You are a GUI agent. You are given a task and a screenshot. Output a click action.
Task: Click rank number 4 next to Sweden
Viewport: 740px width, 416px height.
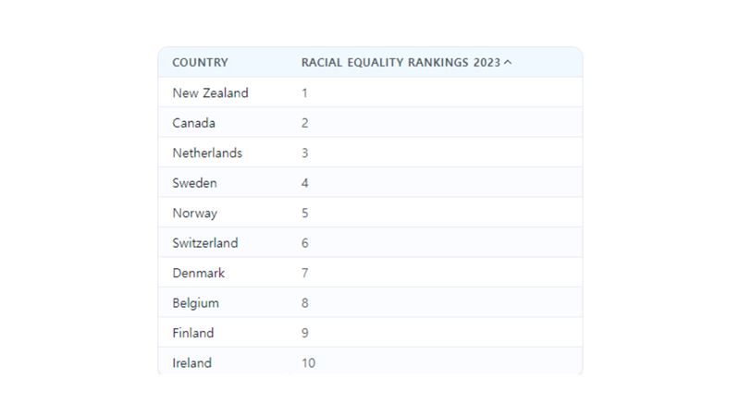[x=305, y=183]
